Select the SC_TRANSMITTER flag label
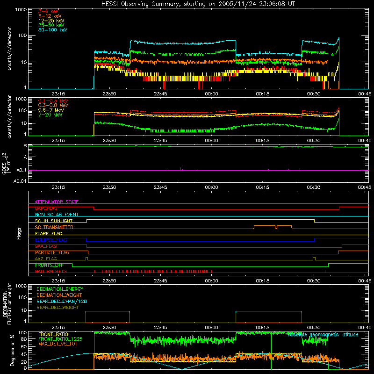 pyautogui.click(x=54, y=227)
